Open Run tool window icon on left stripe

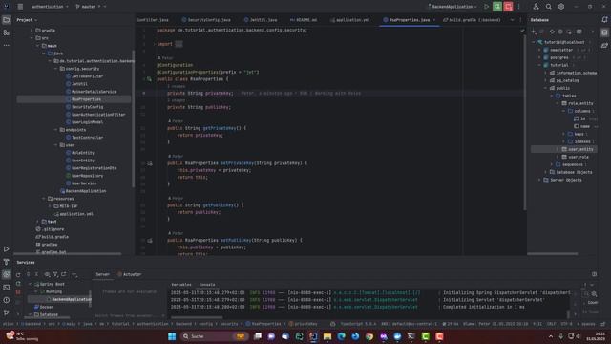pyautogui.click(x=7, y=248)
